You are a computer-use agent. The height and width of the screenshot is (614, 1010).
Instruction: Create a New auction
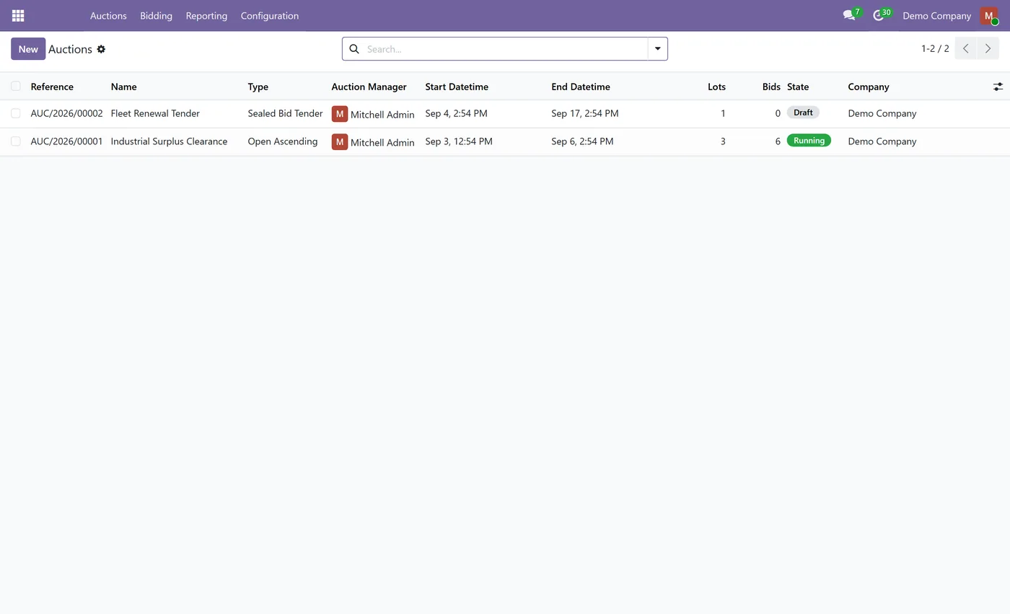tap(28, 49)
